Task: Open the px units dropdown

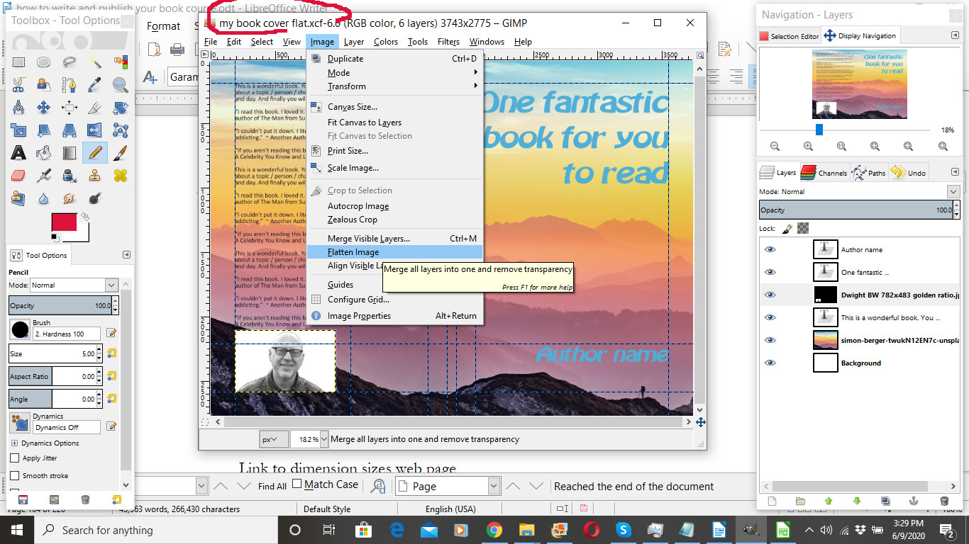Action: (x=273, y=439)
